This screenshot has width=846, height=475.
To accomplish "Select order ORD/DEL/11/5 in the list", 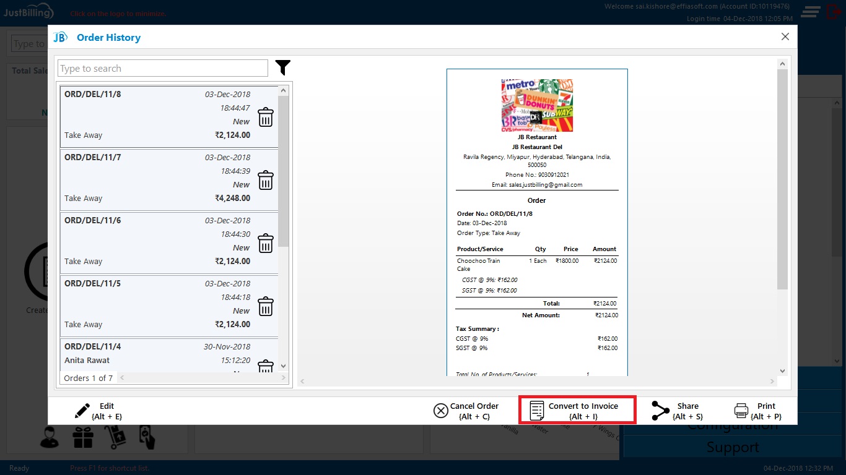I will point(169,306).
